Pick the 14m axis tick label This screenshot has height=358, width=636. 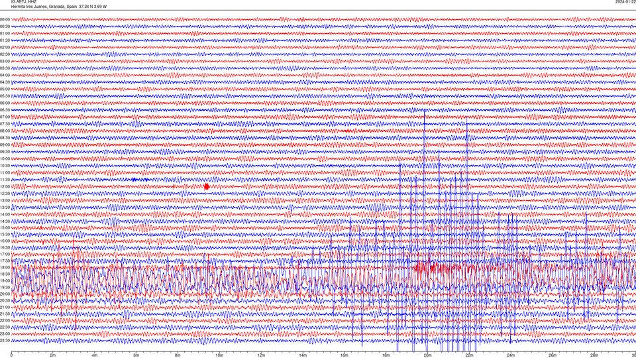point(303,355)
